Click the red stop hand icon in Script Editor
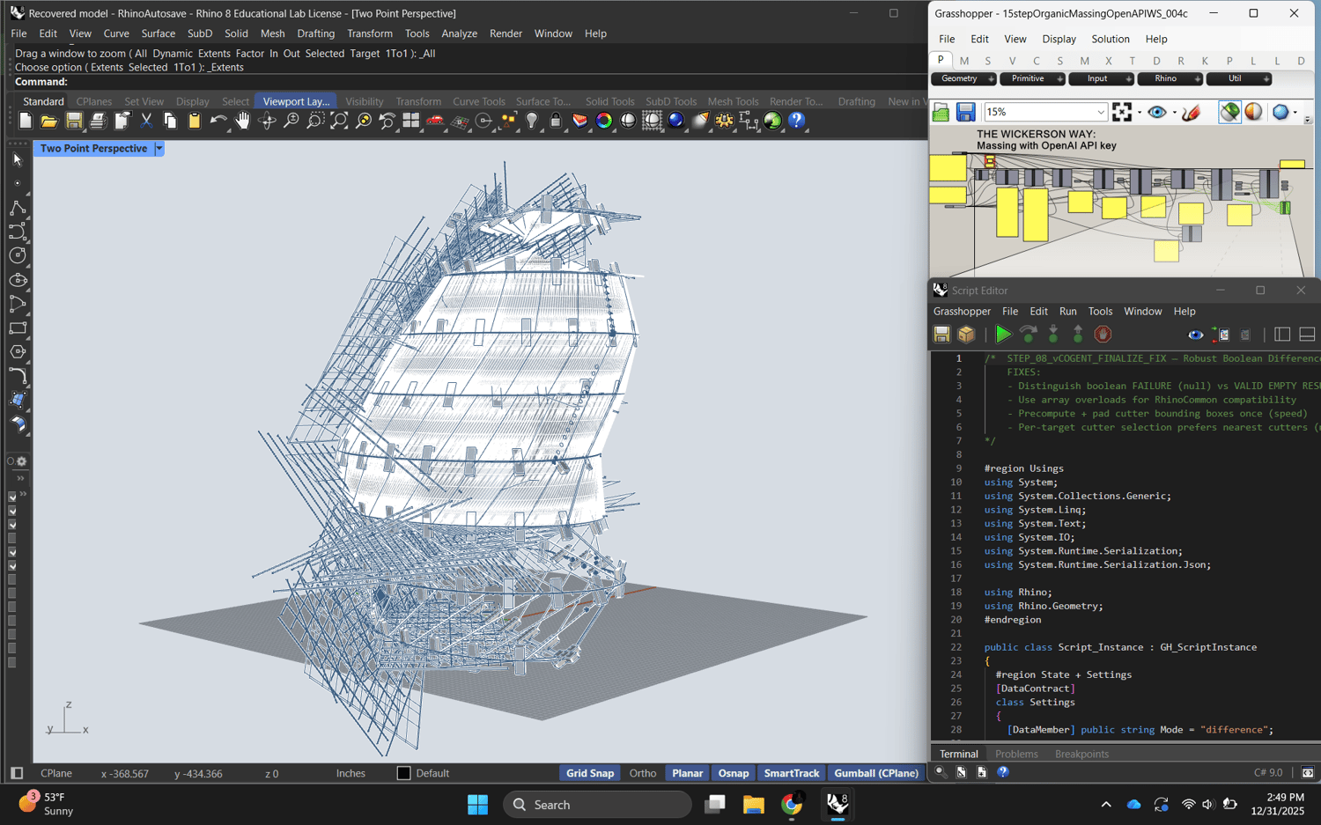Image resolution: width=1321 pixels, height=825 pixels. coord(1103,335)
